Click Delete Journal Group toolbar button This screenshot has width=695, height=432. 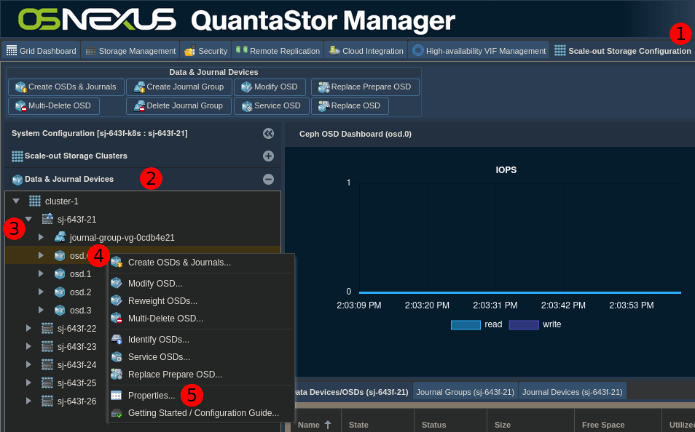(x=179, y=106)
